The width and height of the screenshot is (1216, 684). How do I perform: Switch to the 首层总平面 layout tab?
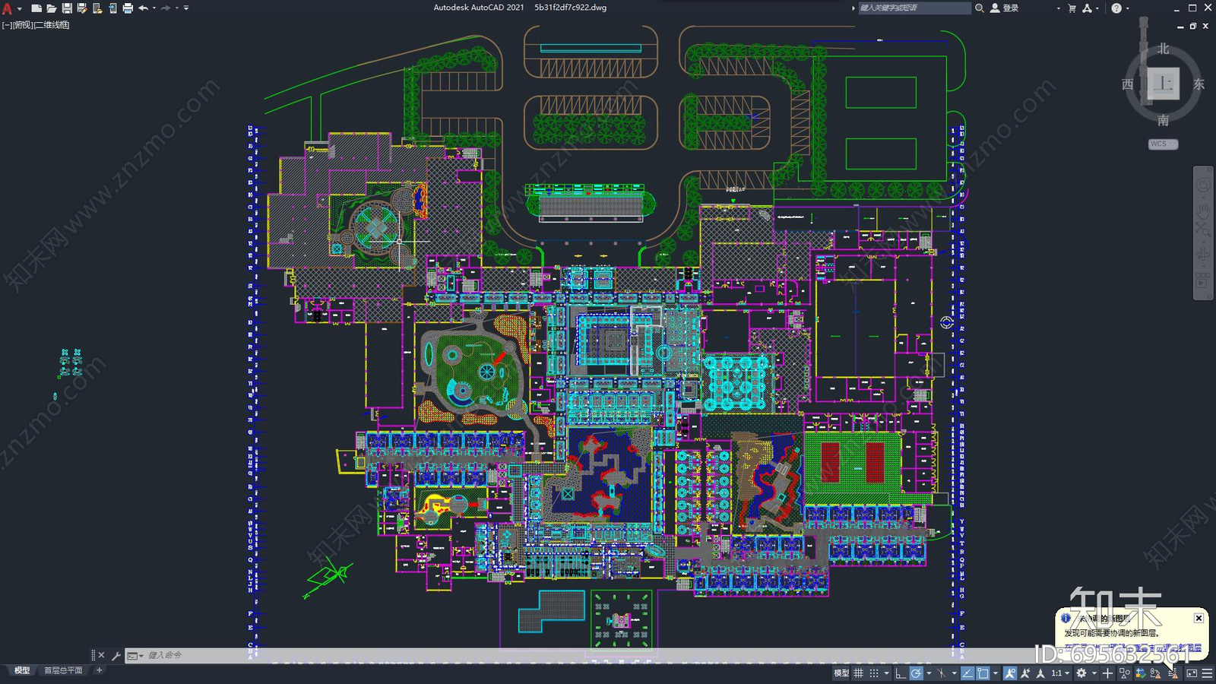click(63, 670)
